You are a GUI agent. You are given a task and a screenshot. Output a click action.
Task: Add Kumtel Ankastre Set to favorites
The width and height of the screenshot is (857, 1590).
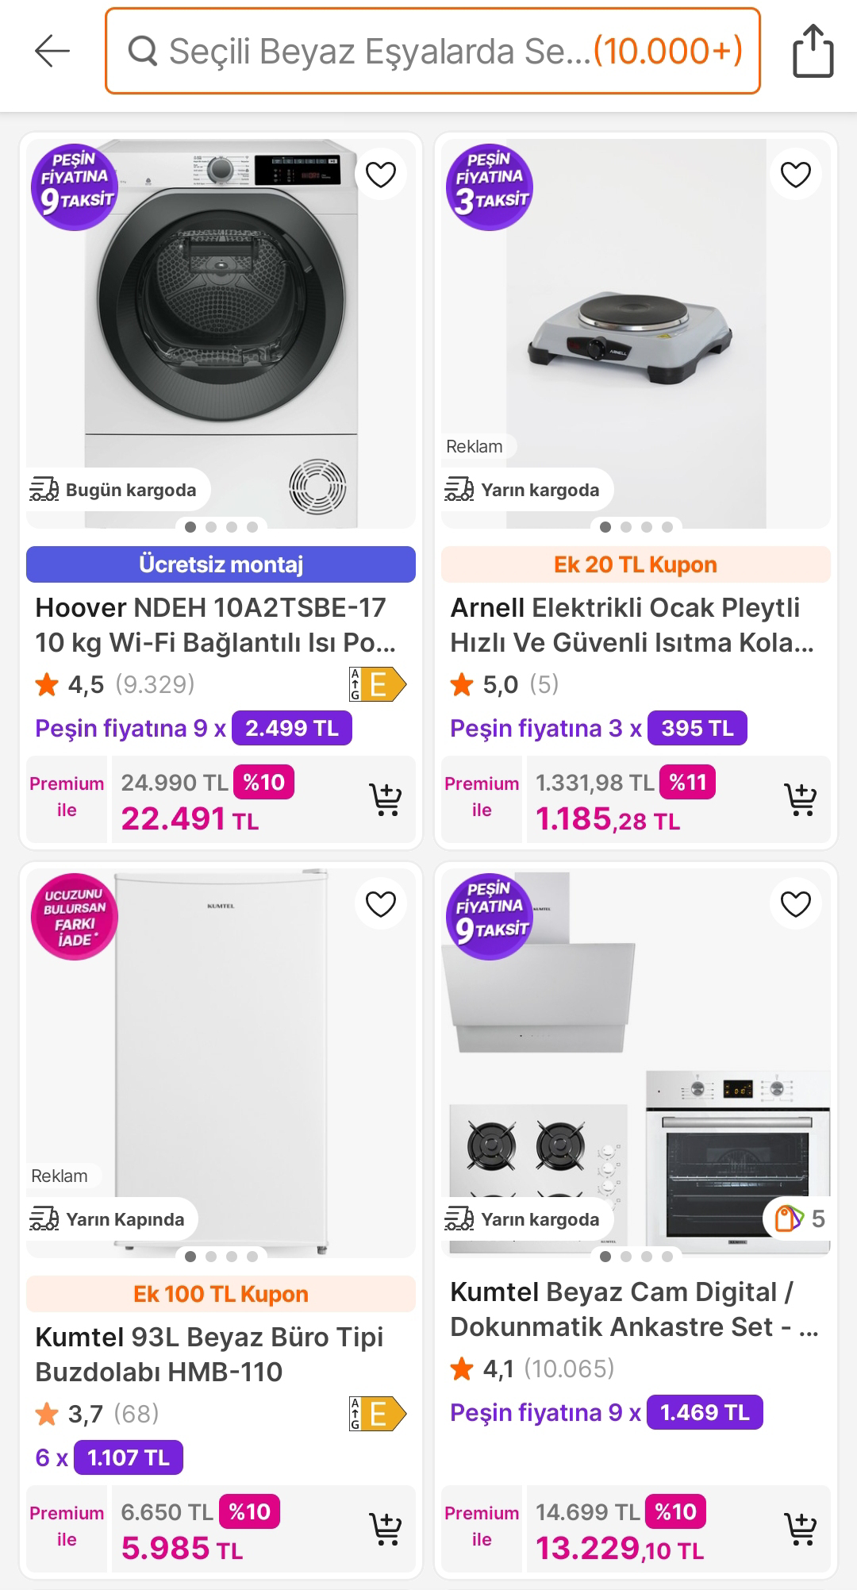point(795,904)
